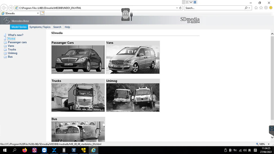Viewport: 274px width, 154px height.
Task: Refresh the page with the reload icon
Action: pyautogui.click(x=180, y=8)
